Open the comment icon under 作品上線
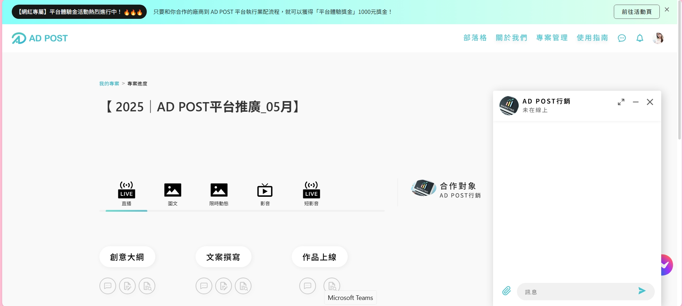Screen dimensions: 684x306 point(307,286)
